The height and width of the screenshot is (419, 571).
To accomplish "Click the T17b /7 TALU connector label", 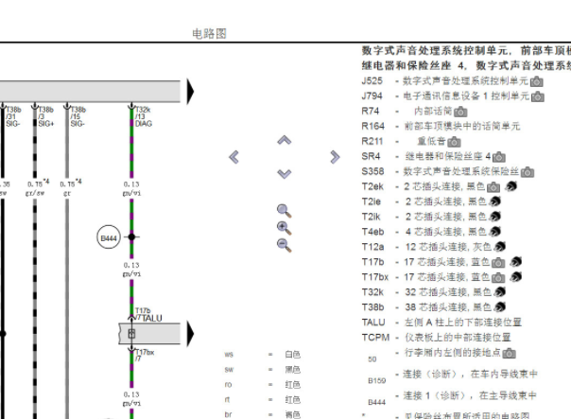I will tap(148, 315).
